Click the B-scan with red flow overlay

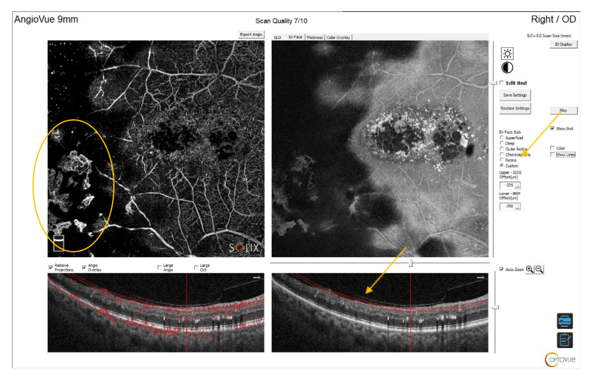[x=156, y=313]
